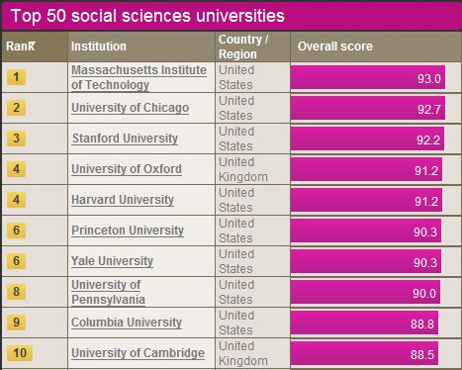Viewport: 462px width, 370px height.
Task: Click the rank 8 yellow badge
Action: (x=16, y=292)
